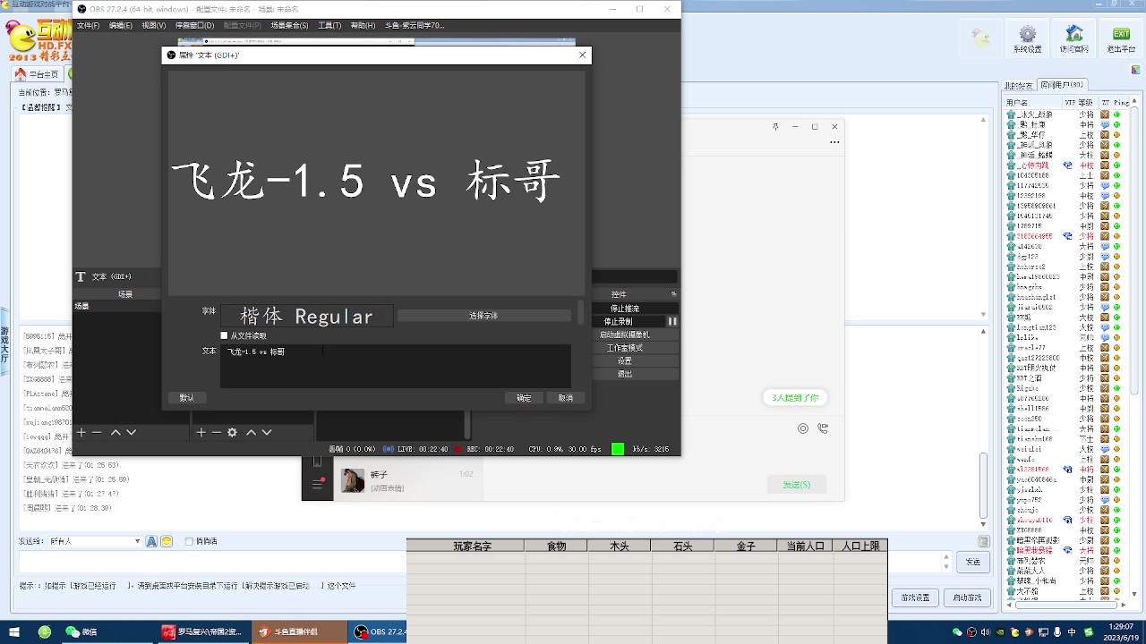
Task: Pause recording with the pause icon
Action: 672,321
